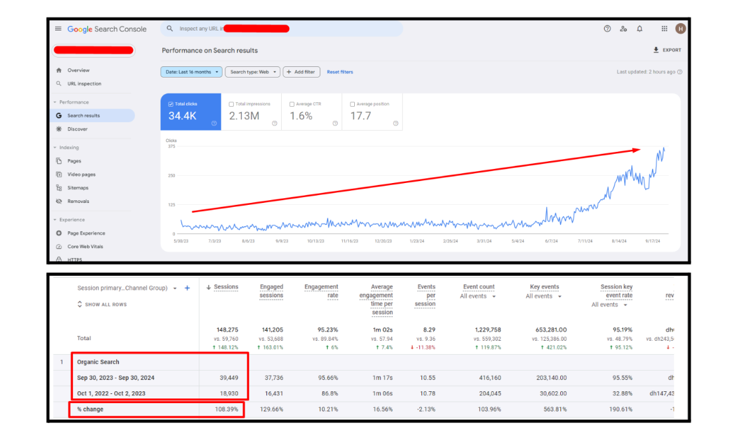This screenshot has width=731, height=435.
Task: Enable the Total impressions checkbox
Action: tap(231, 104)
